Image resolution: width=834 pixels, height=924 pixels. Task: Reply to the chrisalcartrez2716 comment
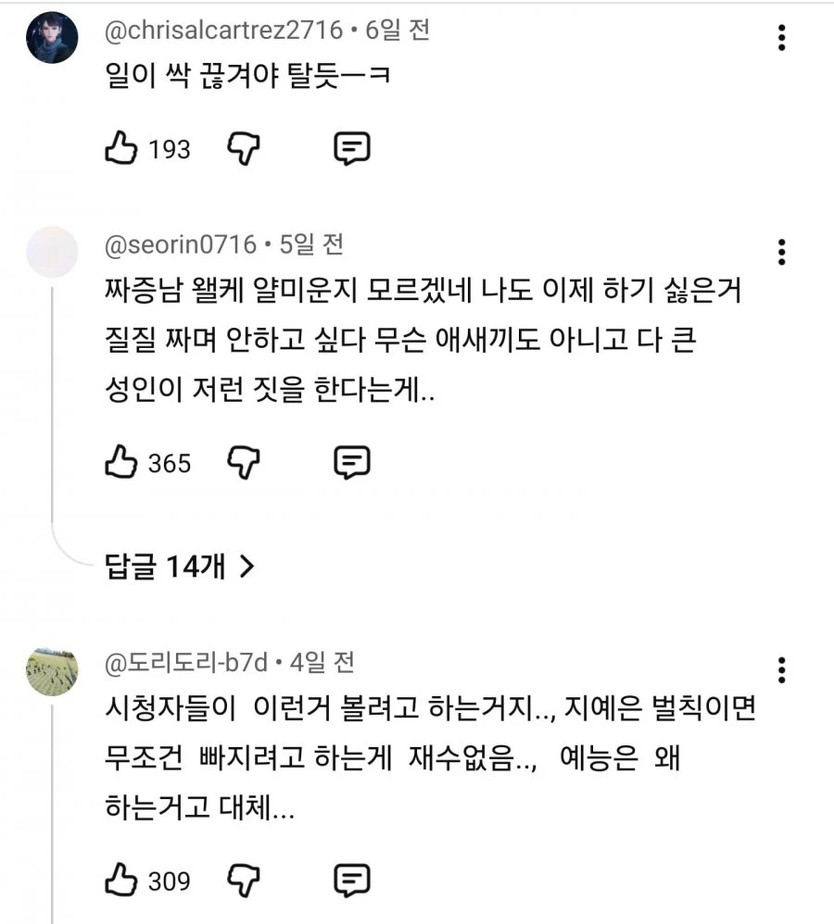[x=352, y=148]
